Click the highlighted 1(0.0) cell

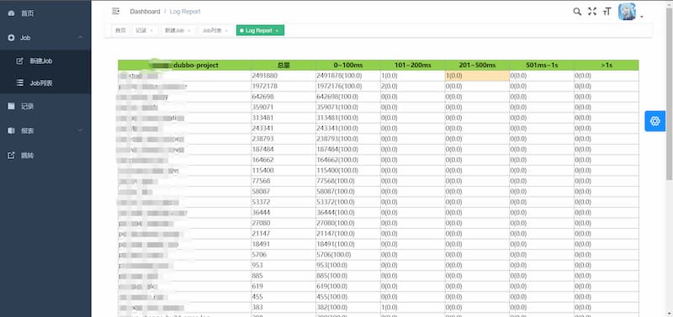tap(477, 76)
